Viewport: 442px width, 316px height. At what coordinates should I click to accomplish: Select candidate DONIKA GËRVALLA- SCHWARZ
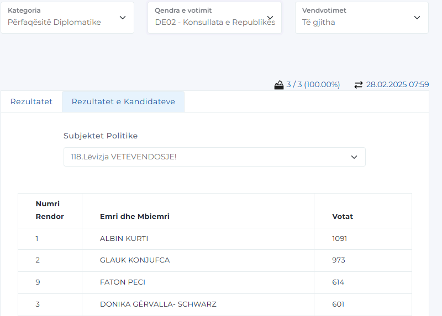point(158,304)
